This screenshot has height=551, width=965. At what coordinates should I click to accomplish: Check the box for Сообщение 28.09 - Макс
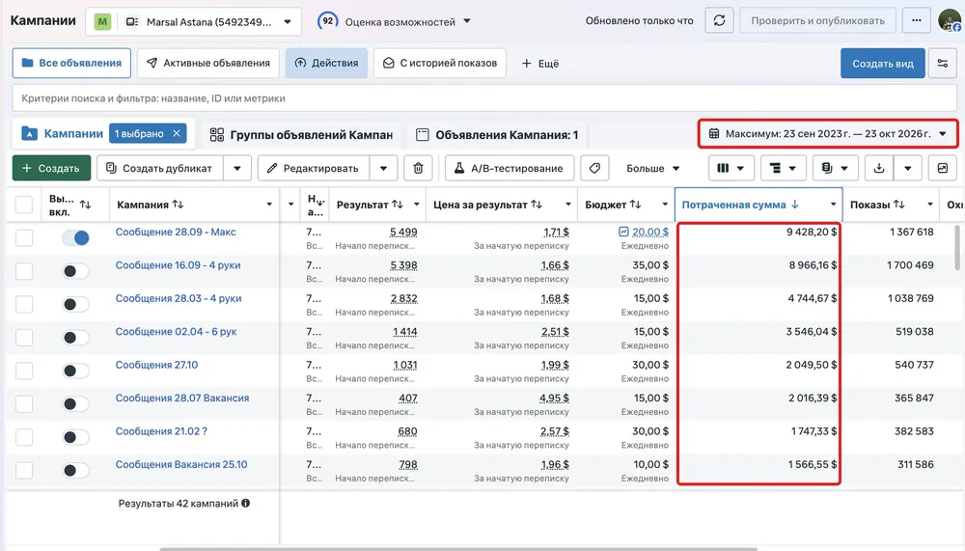(x=24, y=237)
